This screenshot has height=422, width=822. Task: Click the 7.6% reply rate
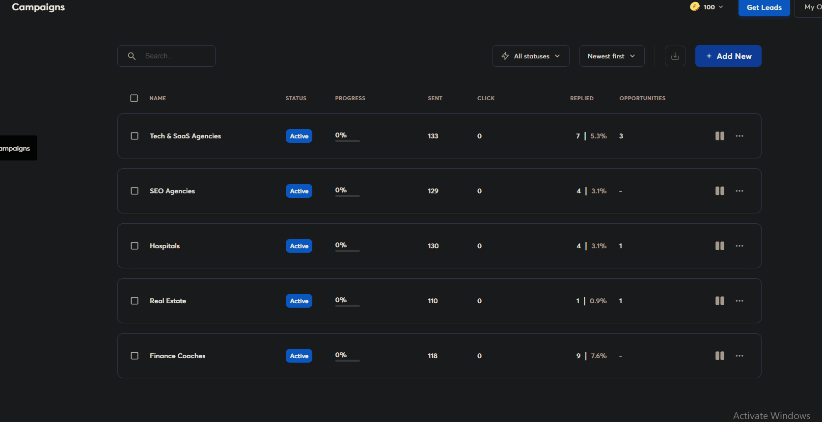pyautogui.click(x=599, y=356)
